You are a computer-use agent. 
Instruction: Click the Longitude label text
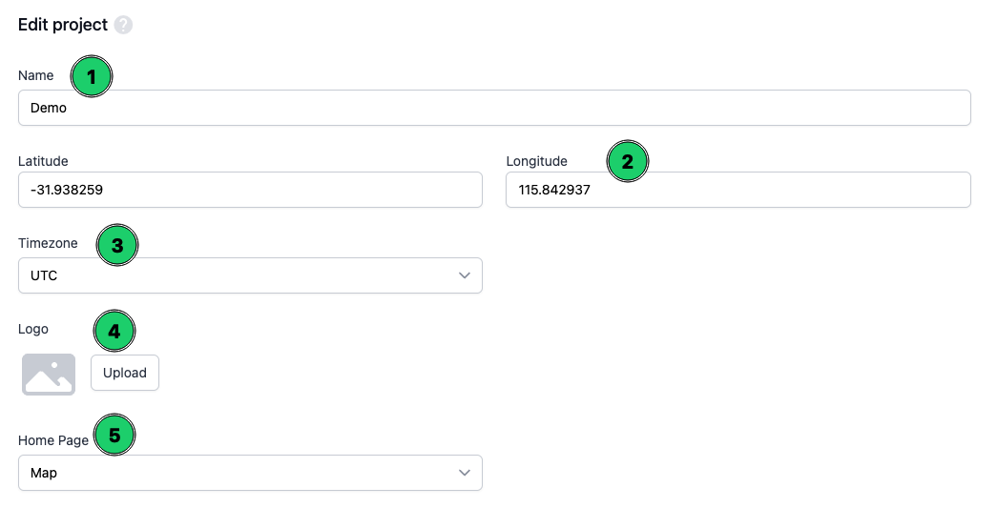[x=536, y=161]
